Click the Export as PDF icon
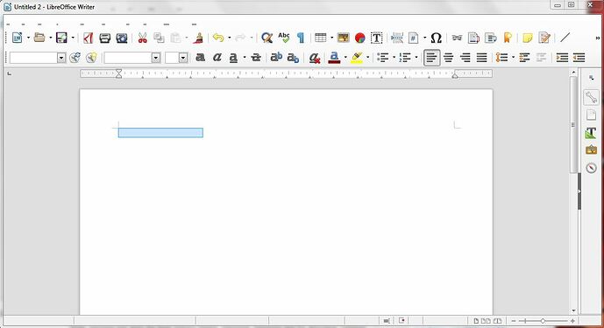The height and width of the screenshot is (328, 604). coord(89,38)
